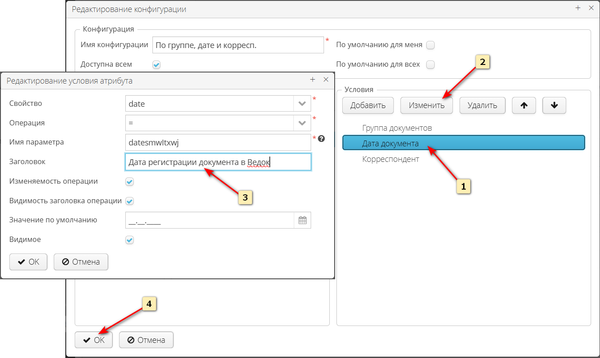Click the checkmark OK button in the attribute dialog

pyautogui.click(x=28, y=262)
